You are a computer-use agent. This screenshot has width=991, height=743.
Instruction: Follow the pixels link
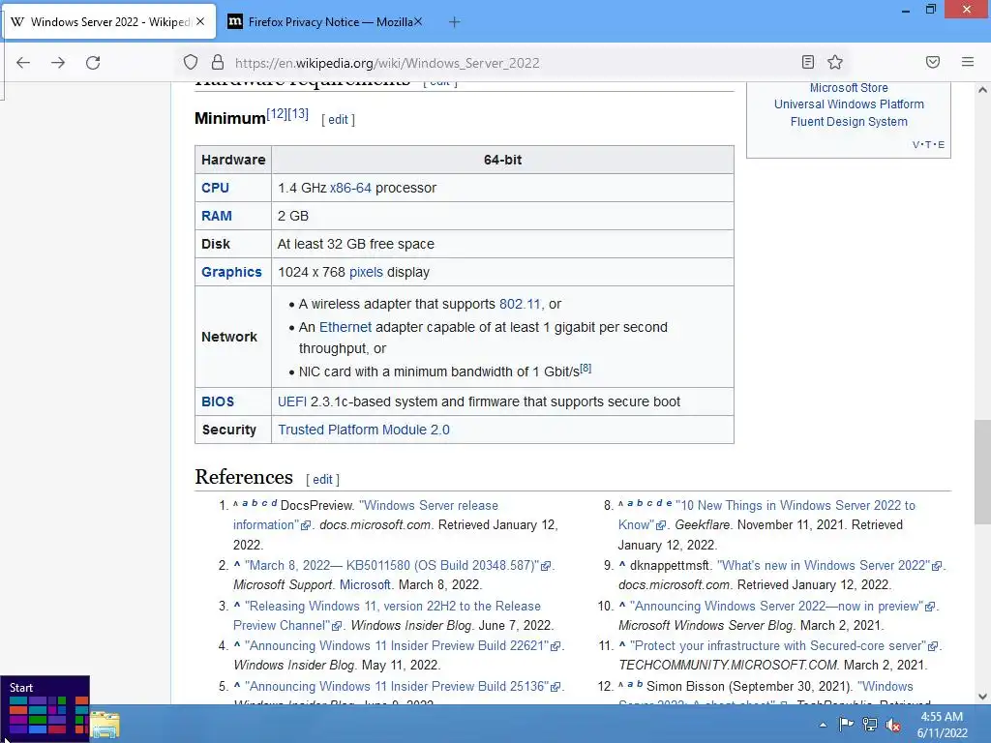(x=366, y=272)
